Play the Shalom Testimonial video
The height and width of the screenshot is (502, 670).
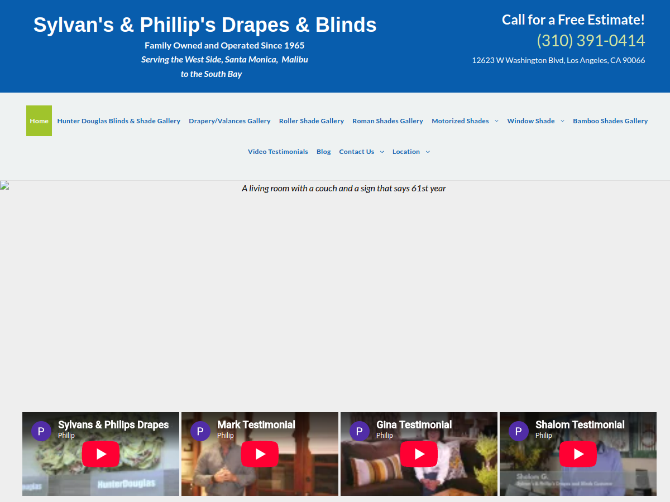pos(578,454)
